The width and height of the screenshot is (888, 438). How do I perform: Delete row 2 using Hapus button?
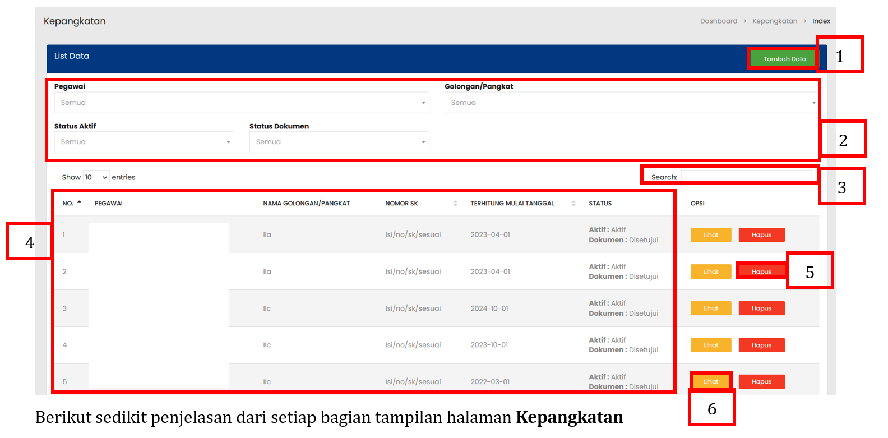pyautogui.click(x=761, y=271)
